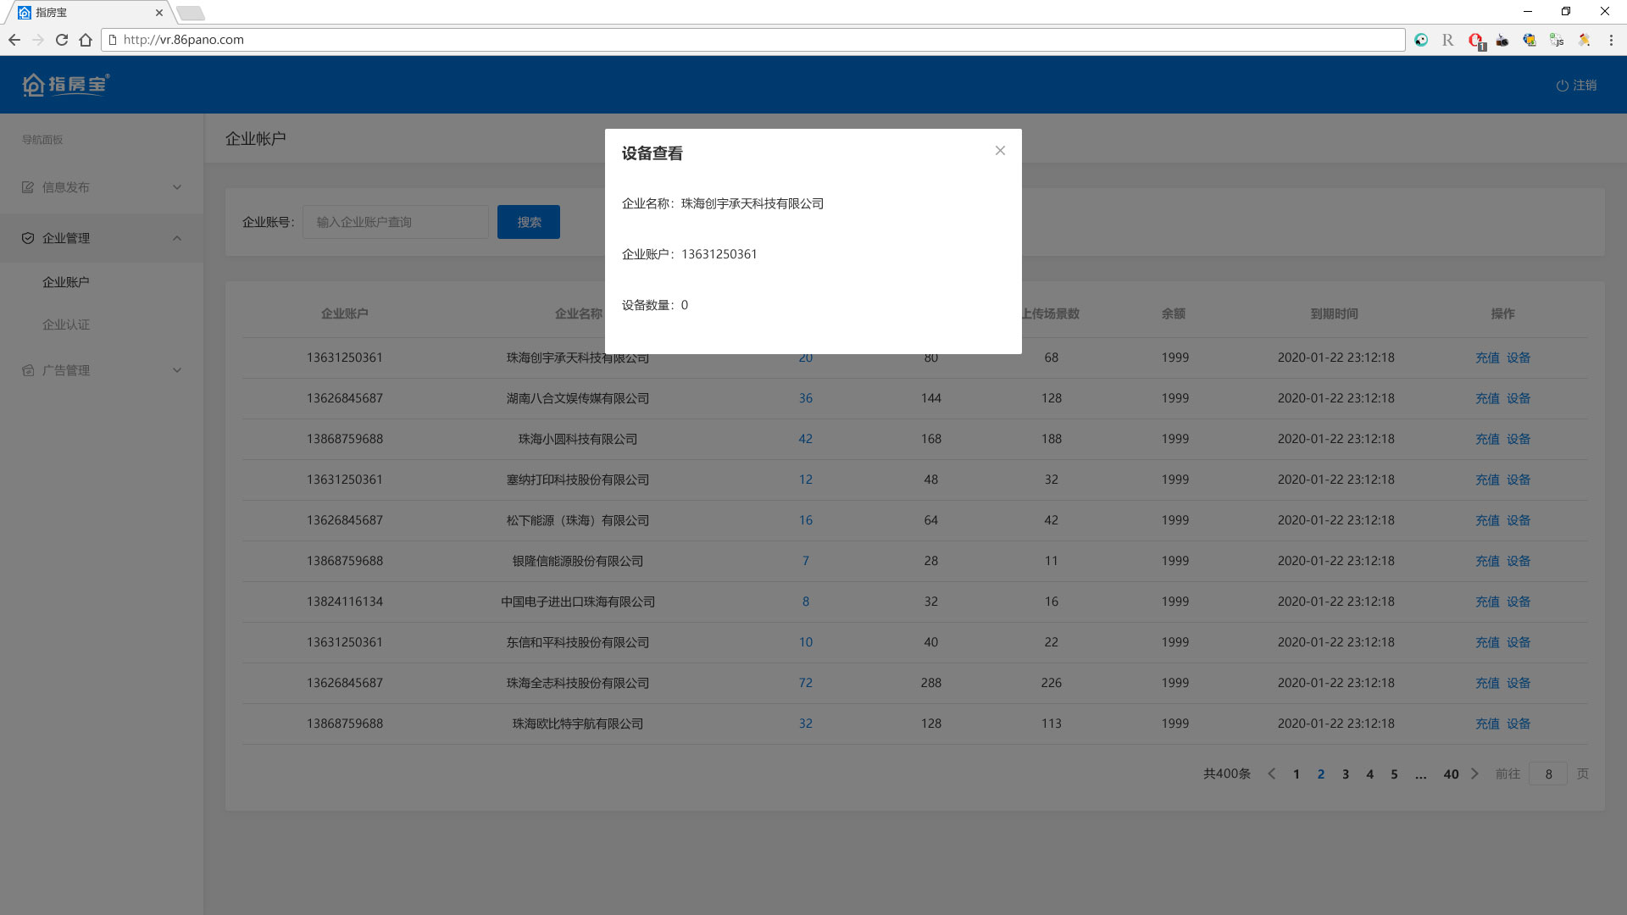Image resolution: width=1627 pixels, height=915 pixels.
Task: Click the 企业管理 shield icon in sidebar
Action: [28, 238]
